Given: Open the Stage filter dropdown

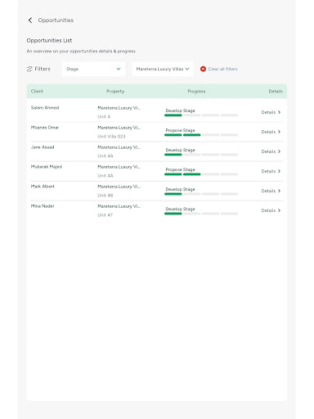Looking at the screenshot, I should 93,69.
